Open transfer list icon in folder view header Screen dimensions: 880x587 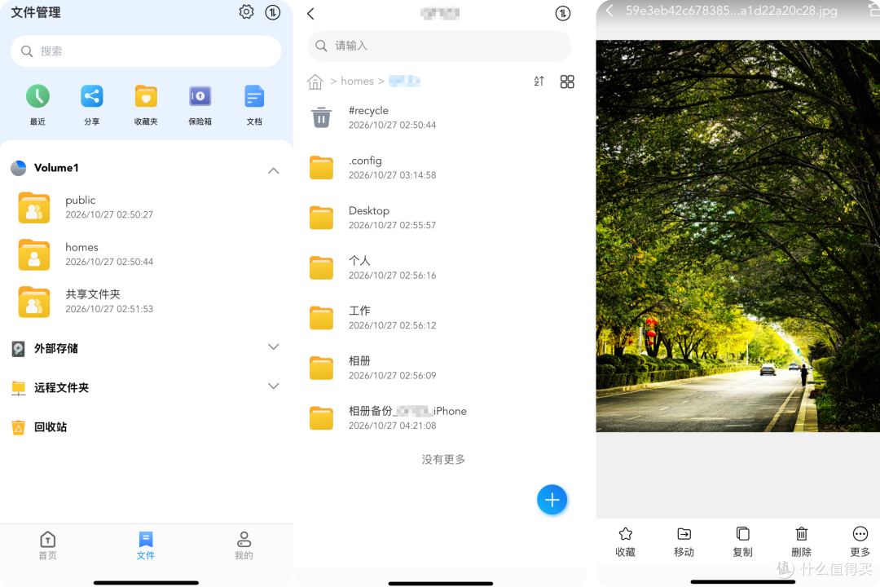pyautogui.click(x=563, y=14)
